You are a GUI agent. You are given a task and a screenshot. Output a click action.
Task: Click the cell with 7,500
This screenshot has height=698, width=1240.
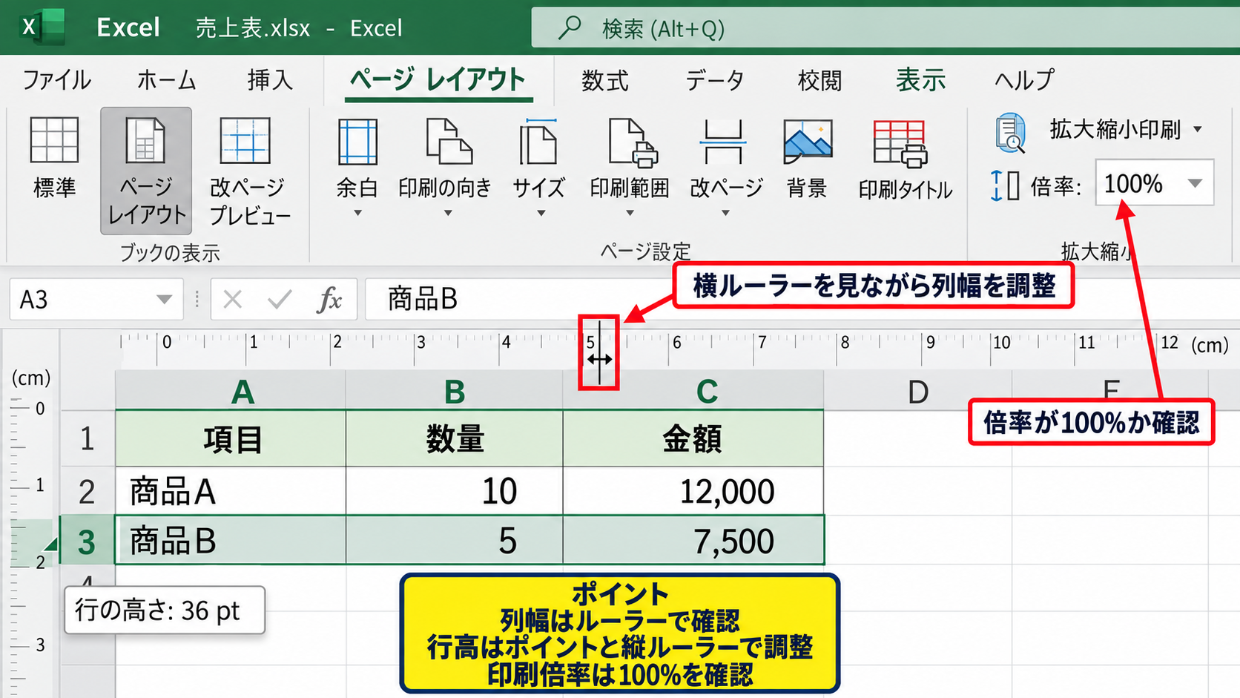pyautogui.click(x=693, y=540)
